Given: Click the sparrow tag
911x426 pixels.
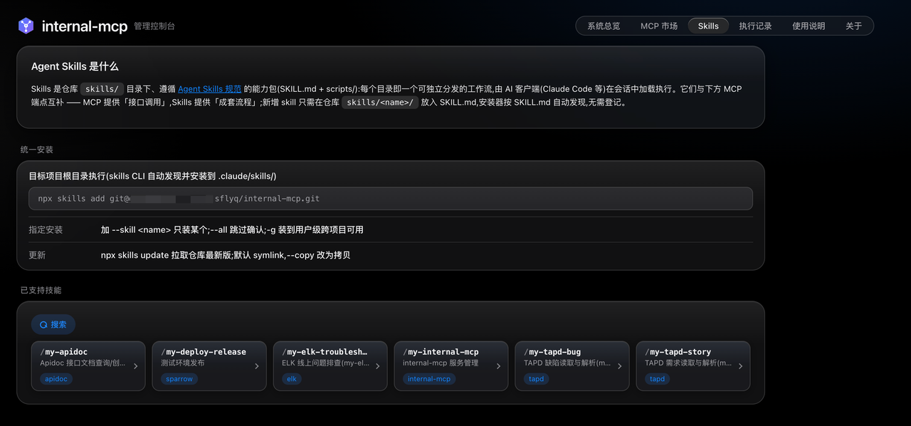Looking at the screenshot, I should tap(179, 379).
